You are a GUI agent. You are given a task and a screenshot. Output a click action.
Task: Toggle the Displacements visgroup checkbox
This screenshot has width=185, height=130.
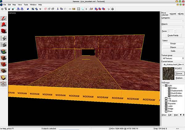(170, 91)
